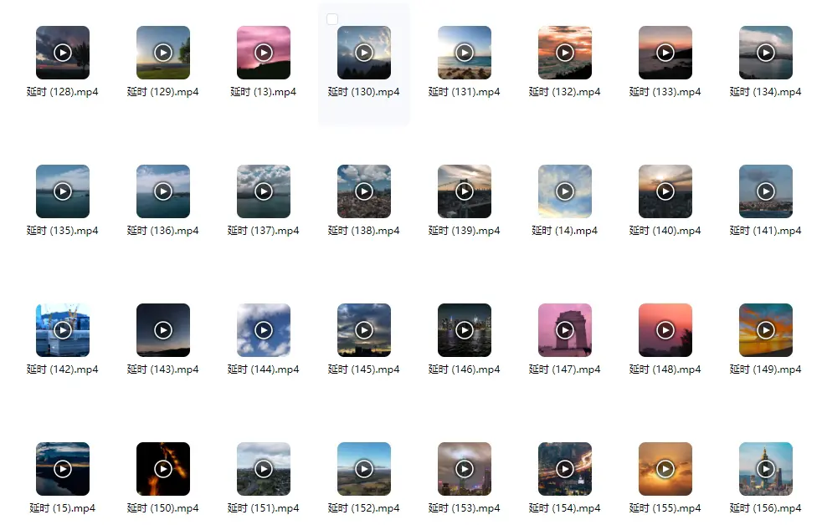Viewport: 822px width, 530px height.
Task: Click the 延时 (14).mp4 sky thumbnail
Action: 565,191
